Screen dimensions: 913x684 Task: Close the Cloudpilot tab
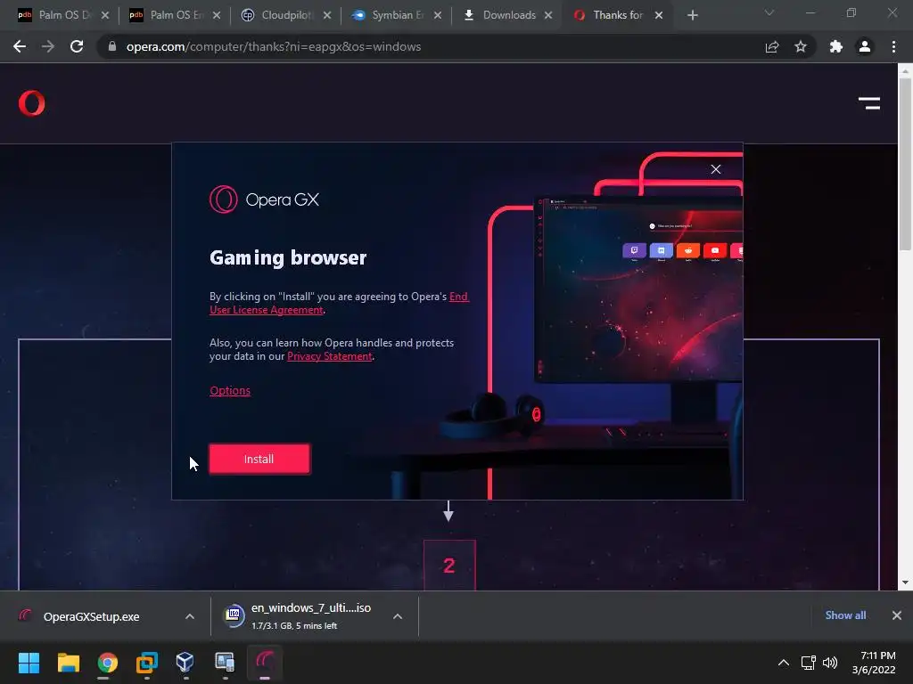tap(327, 15)
